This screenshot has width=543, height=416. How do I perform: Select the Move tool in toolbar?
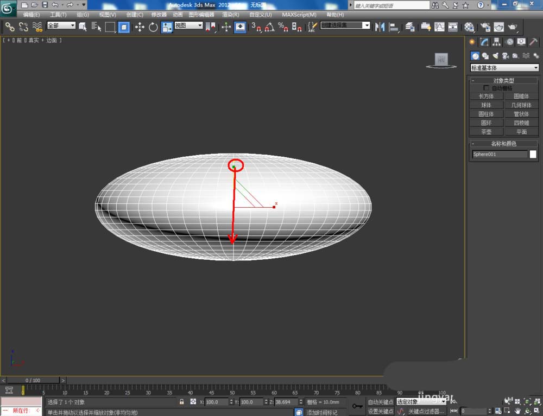[140, 27]
